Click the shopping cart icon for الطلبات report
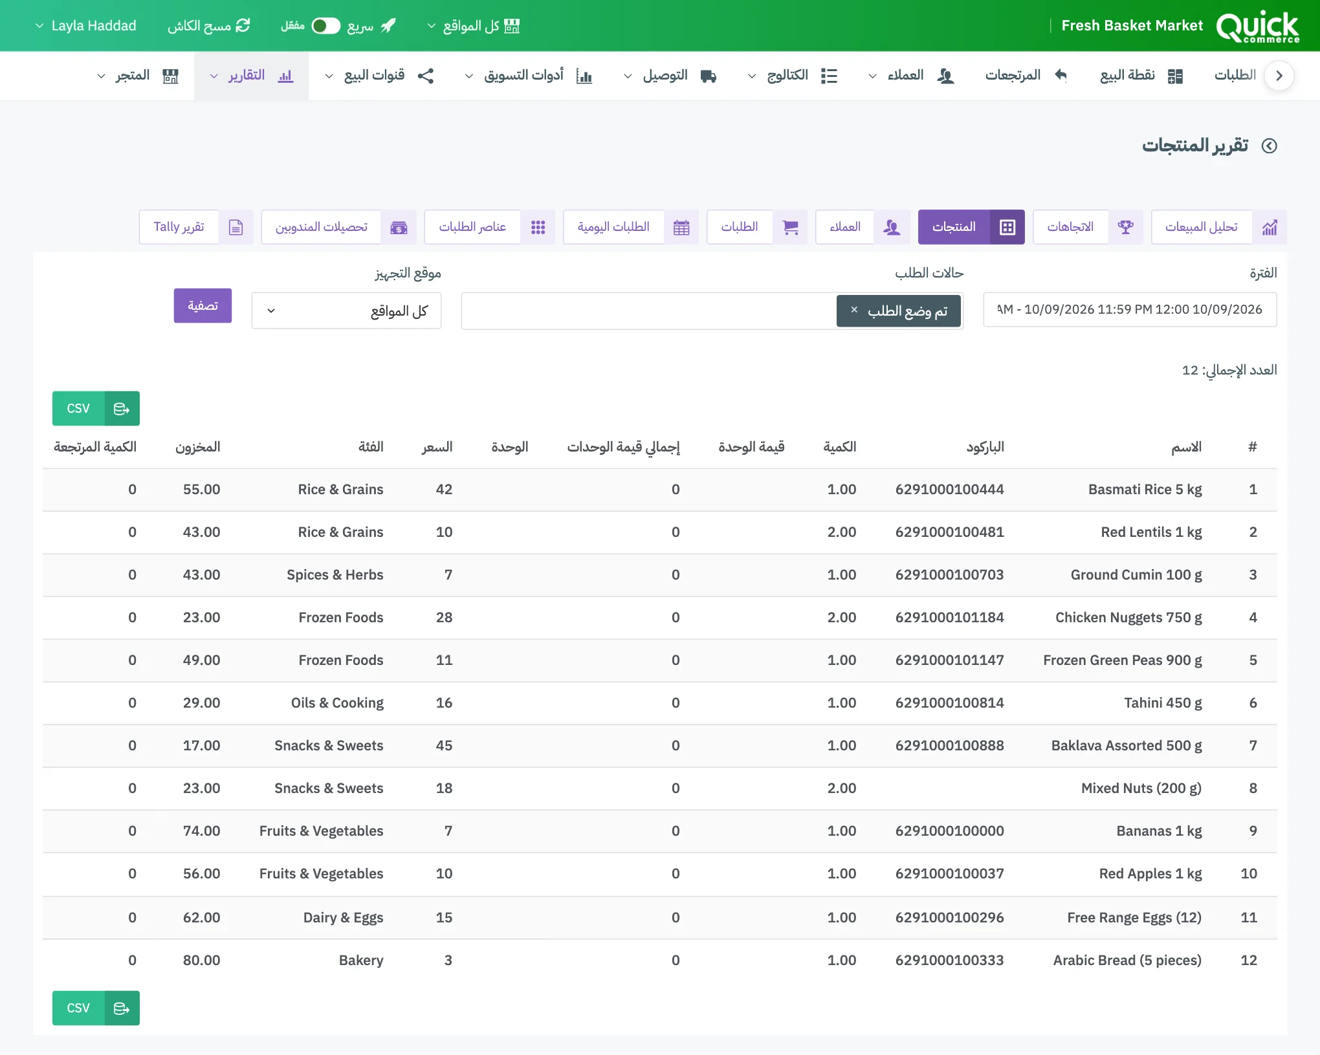Viewport: 1320px width, 1055px height. click(790, 227)
